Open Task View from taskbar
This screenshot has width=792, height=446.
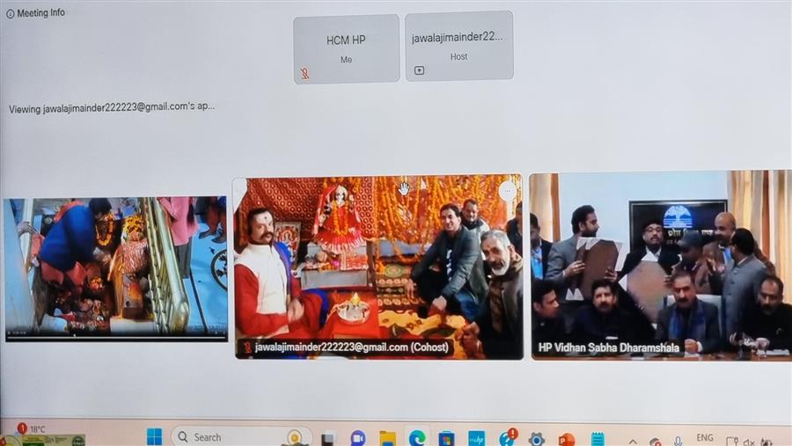[x=329, y=438]
